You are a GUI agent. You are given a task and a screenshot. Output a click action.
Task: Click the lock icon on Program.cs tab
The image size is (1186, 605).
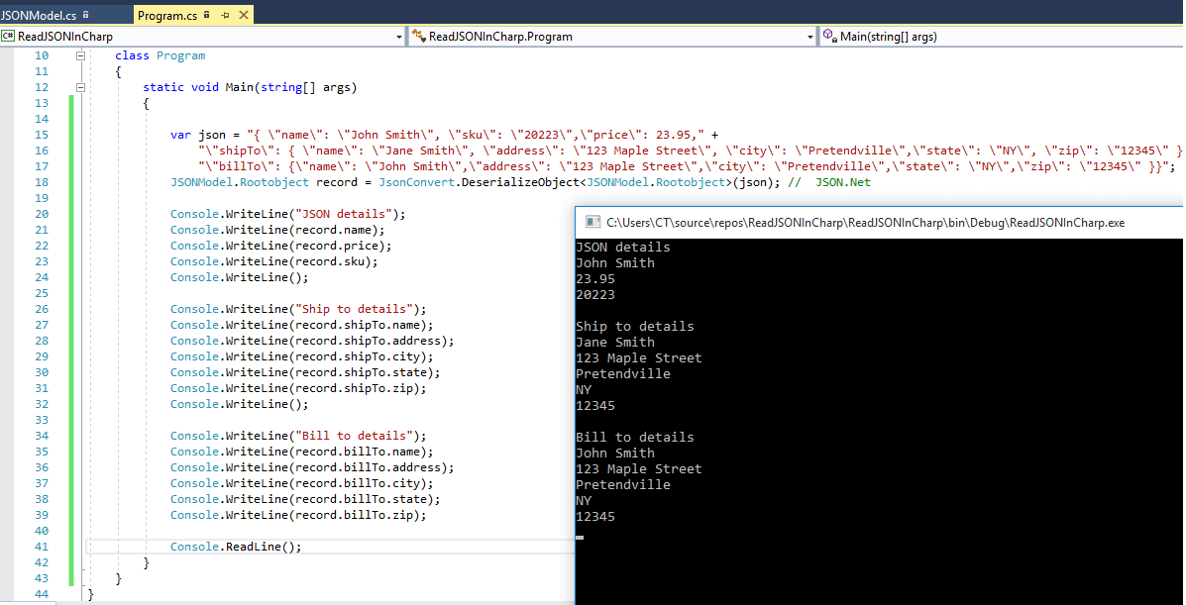[206, 15]
